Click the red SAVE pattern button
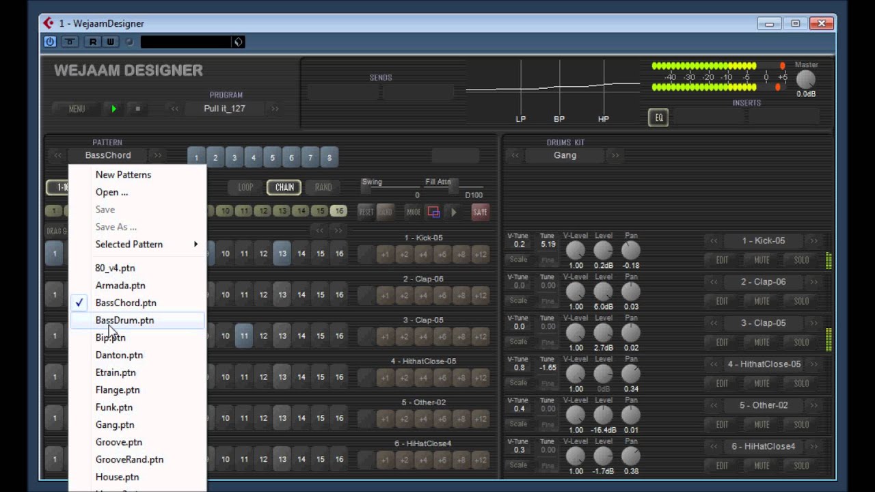 (481, 212)
